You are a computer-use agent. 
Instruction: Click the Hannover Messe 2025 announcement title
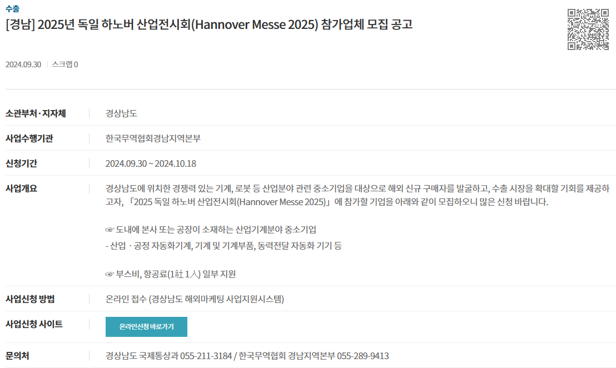(x=209, y=24)
